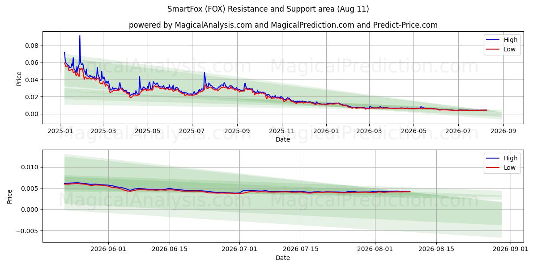Click the 0.06 y-axis tick label
Viewport: 537px width, 268px height.
tap(32, 63)
